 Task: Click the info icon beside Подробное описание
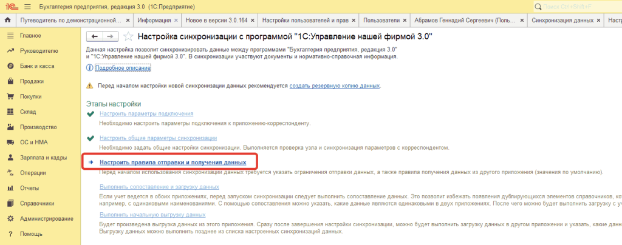pos(90,68)
